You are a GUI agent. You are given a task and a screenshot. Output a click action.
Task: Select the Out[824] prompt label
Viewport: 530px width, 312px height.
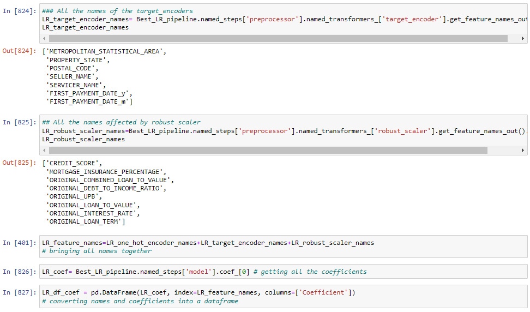tap(19, 51)
